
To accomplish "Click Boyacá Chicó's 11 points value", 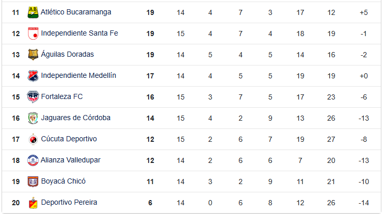I will (x=150, y=181).
